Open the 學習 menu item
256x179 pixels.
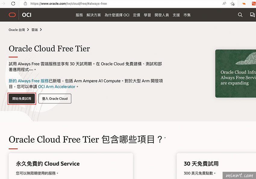147,15
